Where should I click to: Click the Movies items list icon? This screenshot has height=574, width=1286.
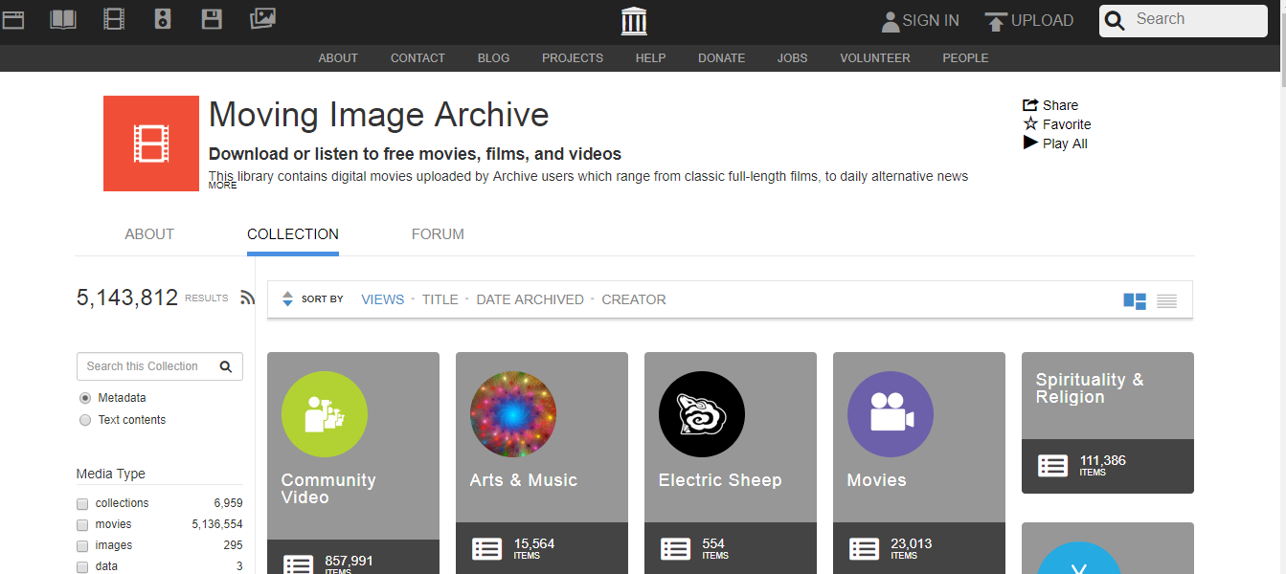pyautogui.click(x=864, y=548)
